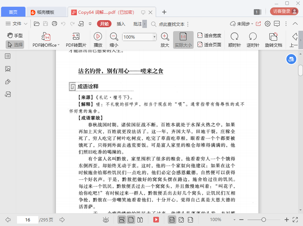Expand the ribbon overflow arrow at right edge
303x226 pixels.
(301, 40)
